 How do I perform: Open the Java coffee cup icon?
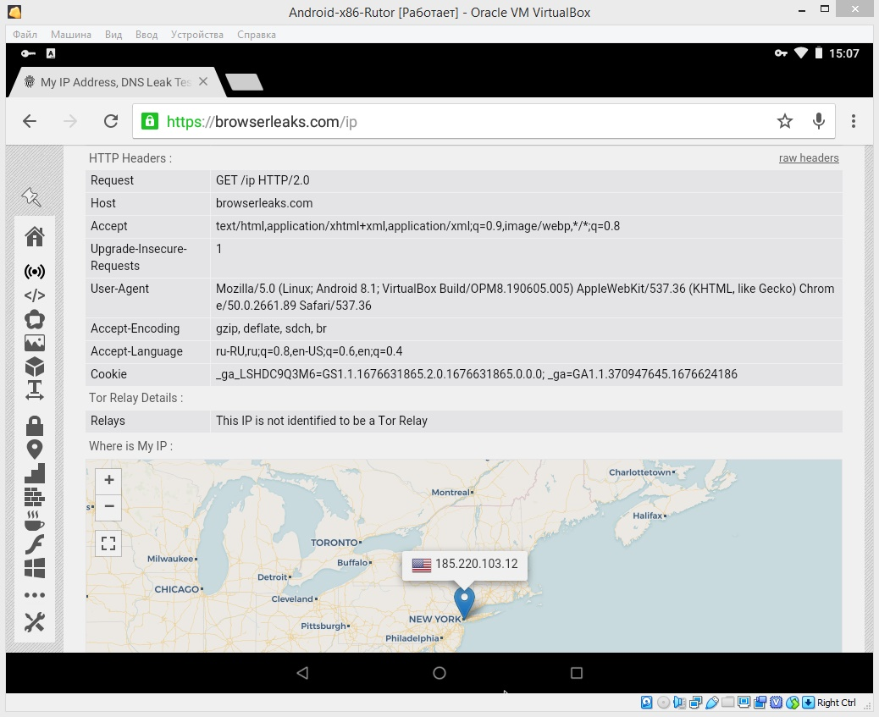pos(34,521)
